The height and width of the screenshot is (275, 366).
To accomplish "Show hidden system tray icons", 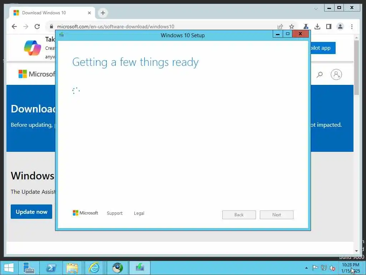I will point(306,268).
